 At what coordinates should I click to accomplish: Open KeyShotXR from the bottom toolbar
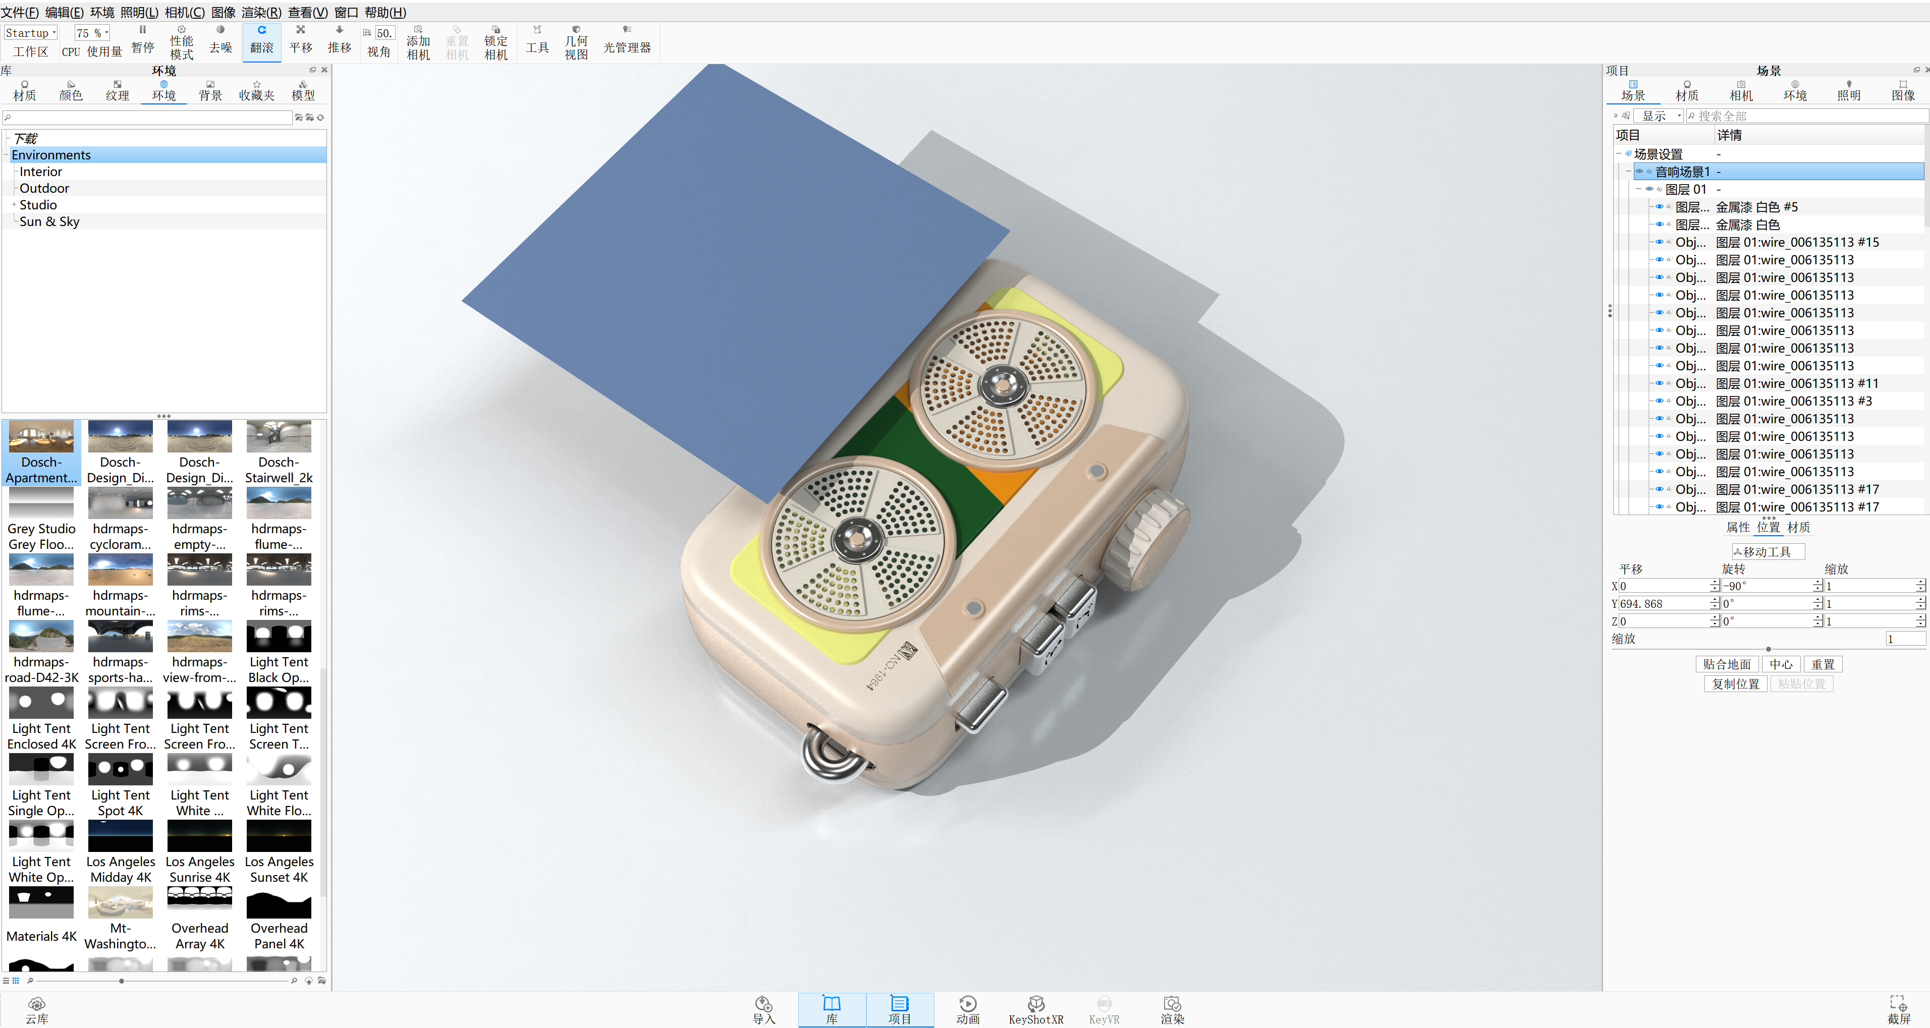[x=1035, y=1009]
